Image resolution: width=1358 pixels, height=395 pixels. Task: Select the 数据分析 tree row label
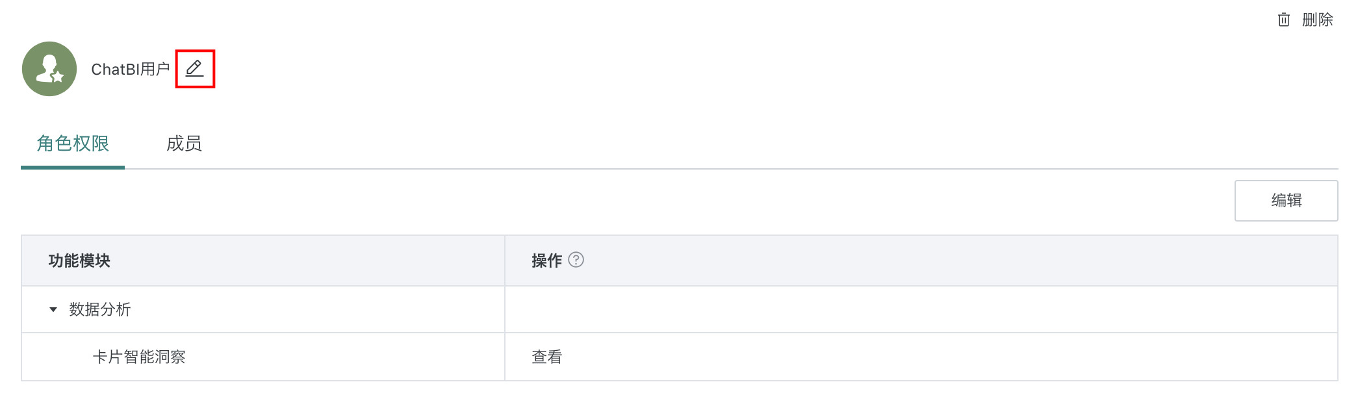(x=100, y=310)
